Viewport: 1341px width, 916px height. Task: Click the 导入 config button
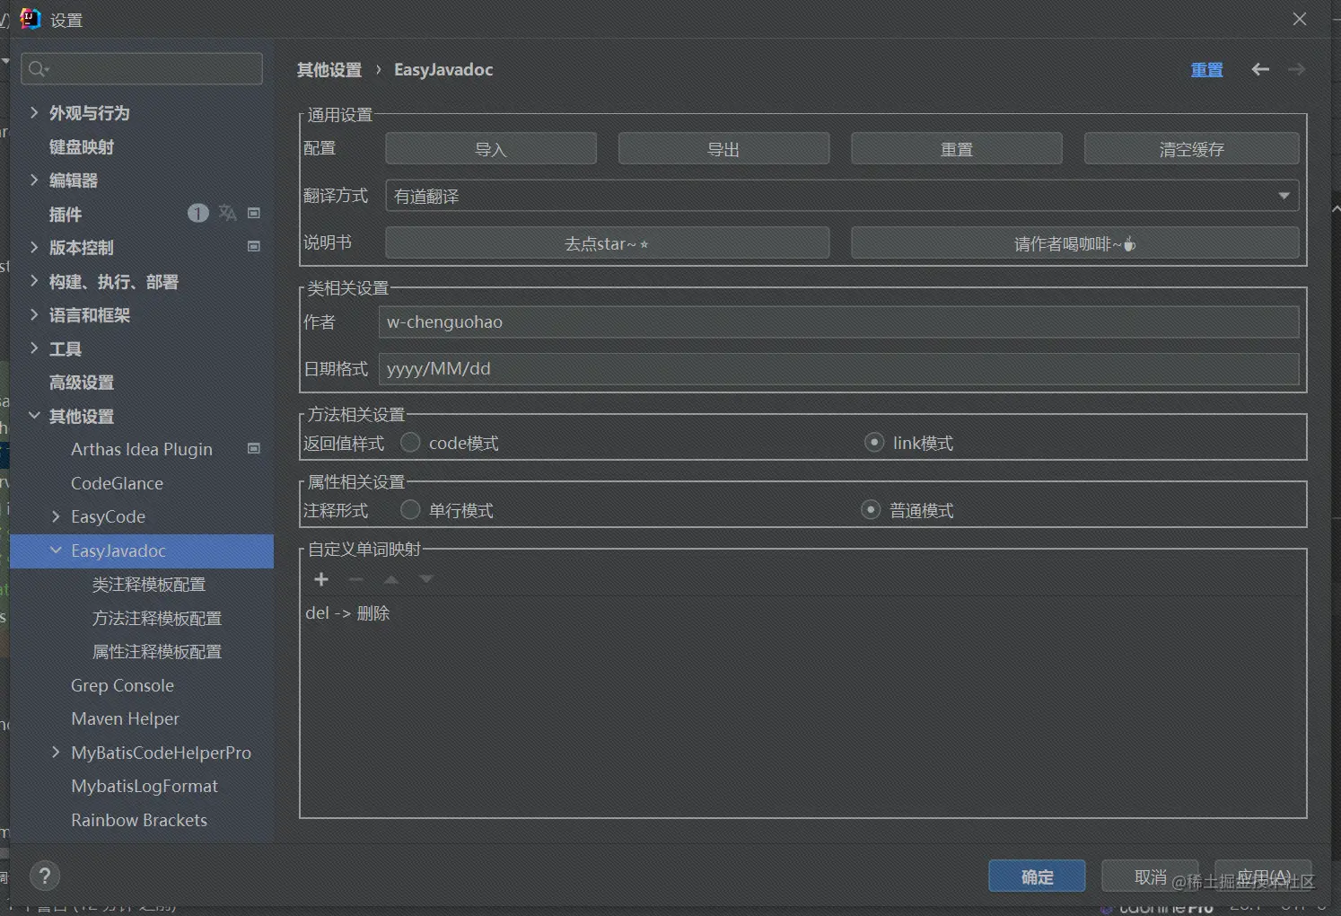[491, 149]
